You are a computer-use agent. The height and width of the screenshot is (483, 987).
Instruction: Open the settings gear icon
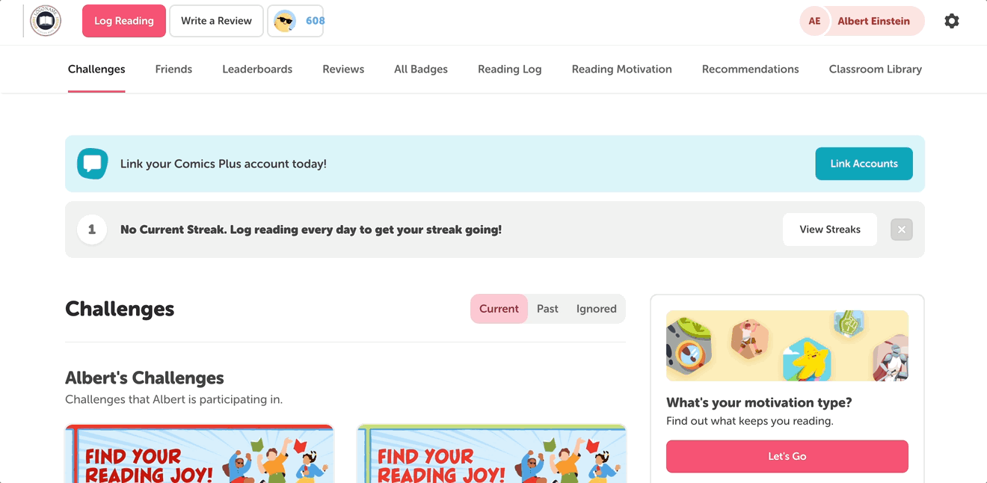(951, 21)
